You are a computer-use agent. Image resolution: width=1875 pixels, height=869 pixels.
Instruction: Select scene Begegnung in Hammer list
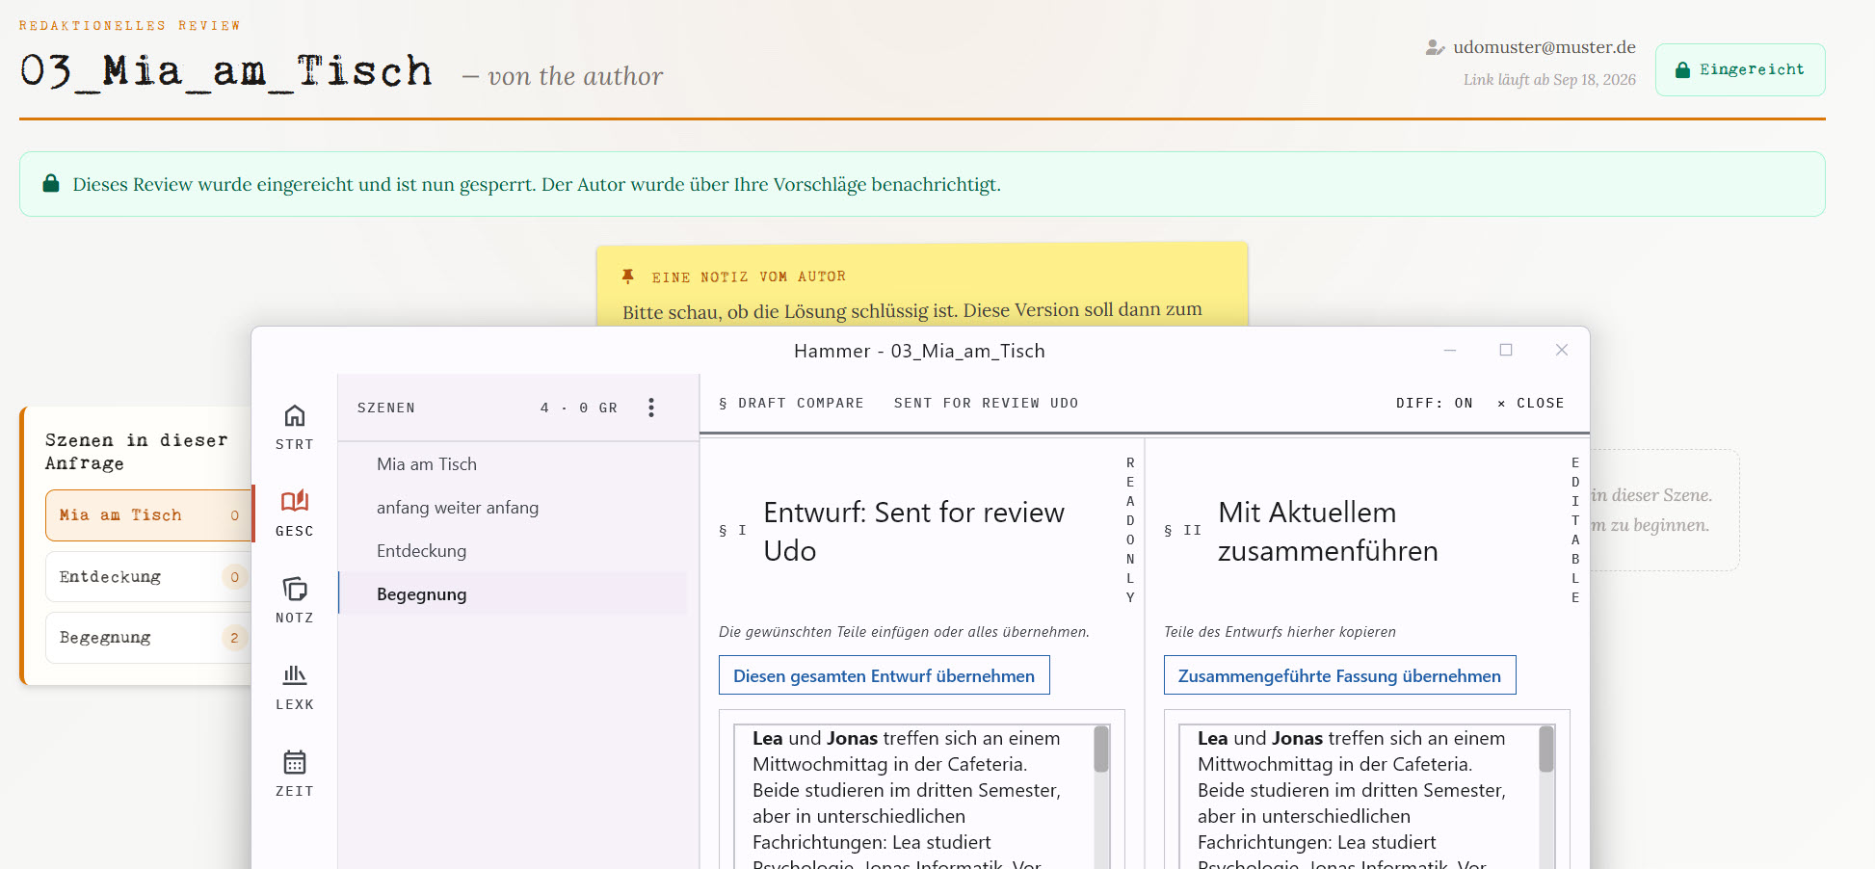[513, 594]
